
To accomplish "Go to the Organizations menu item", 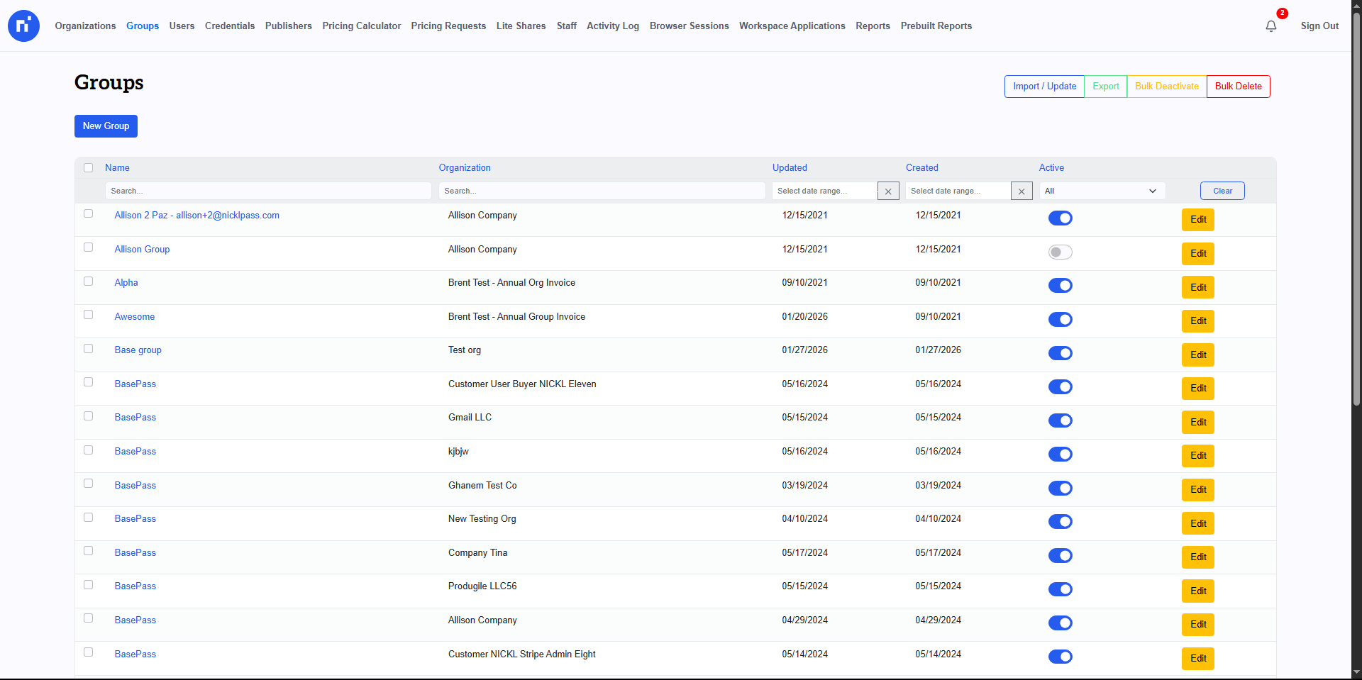I will [x=85, y=26].
